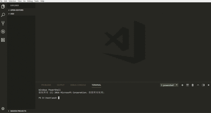Click the Windows PowerShell text line

tap(50, 90)
